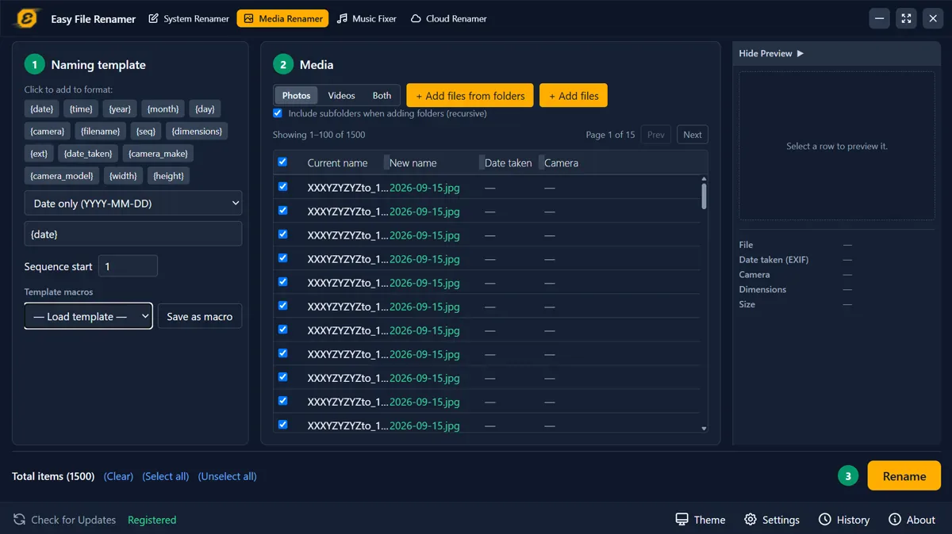Add the {date_taken} token

88,154
